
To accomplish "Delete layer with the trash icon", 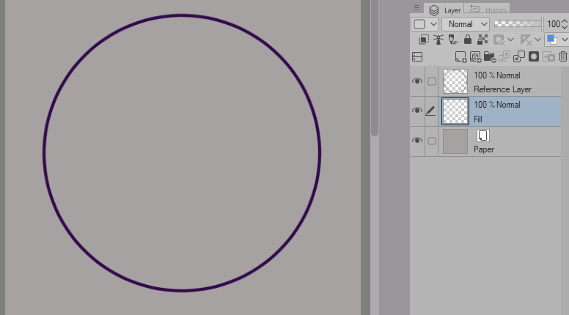I will click(x=563, y=56).
